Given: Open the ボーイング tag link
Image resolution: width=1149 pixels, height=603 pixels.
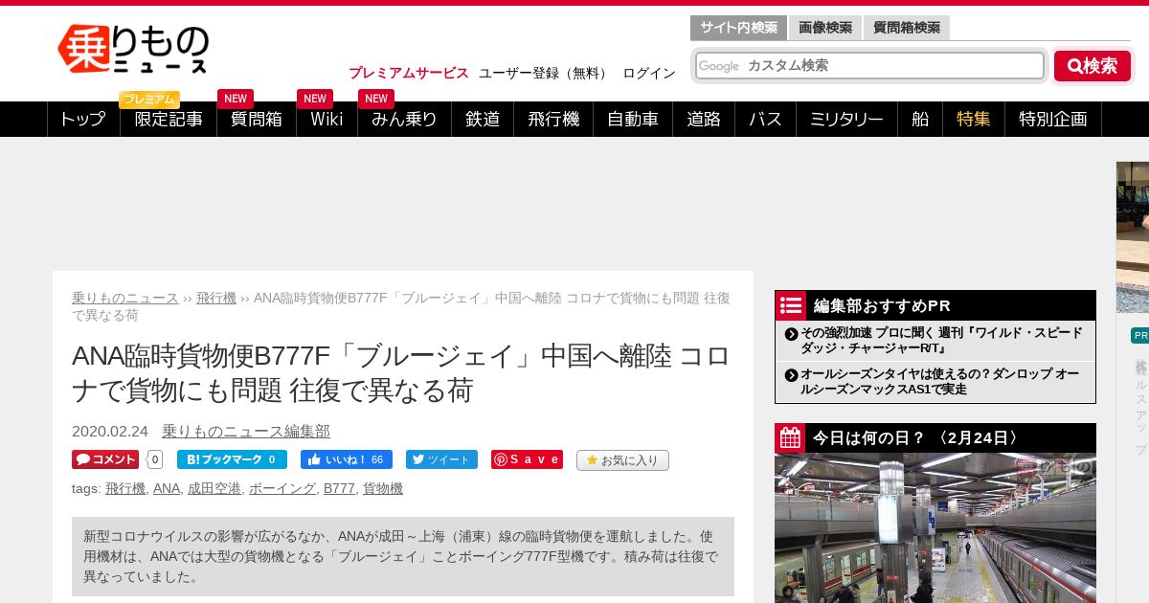Looking at the screenshot, I should point(282,488).
